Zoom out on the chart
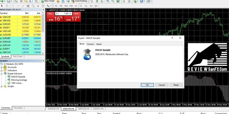 (x=113, y=1)
